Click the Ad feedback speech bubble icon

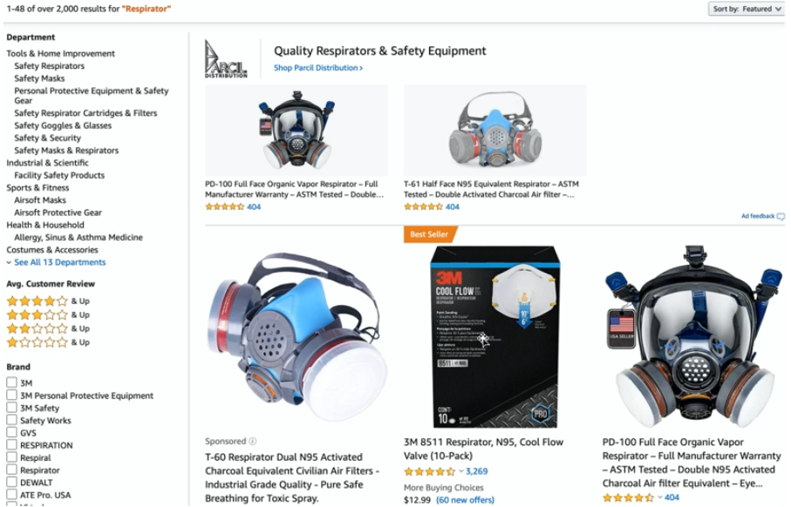point(781,217)
